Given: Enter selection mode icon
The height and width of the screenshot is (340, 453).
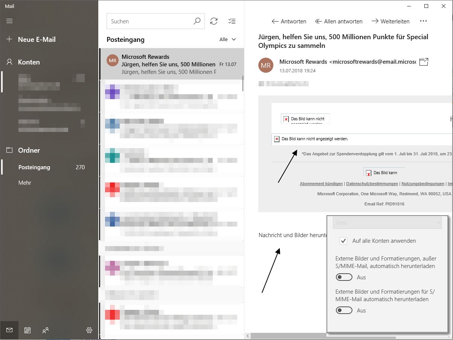Looking at the screenshot, I should click(x=232, y=21).
